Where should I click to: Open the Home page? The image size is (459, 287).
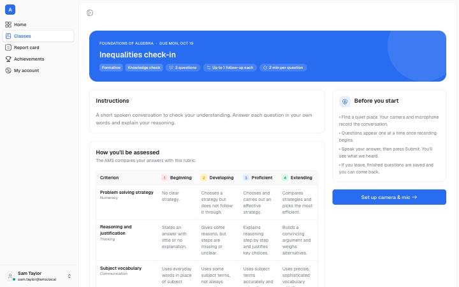point(38,25)
